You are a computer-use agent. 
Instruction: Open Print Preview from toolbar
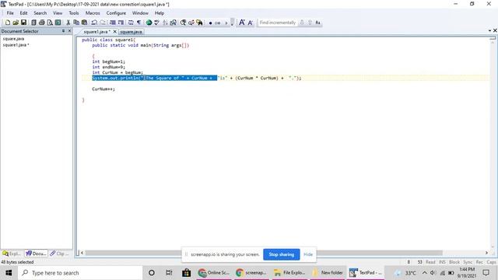point(50,23)
